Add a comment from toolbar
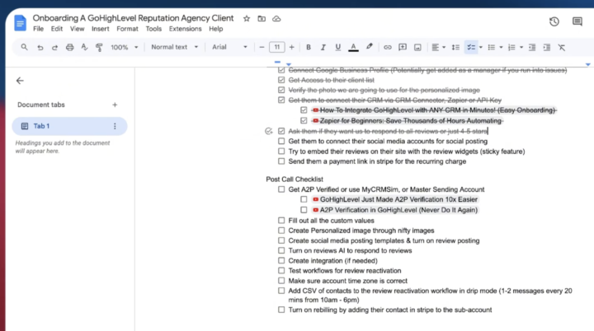Viewport: 594px width, 331px height. pos(403,47)
